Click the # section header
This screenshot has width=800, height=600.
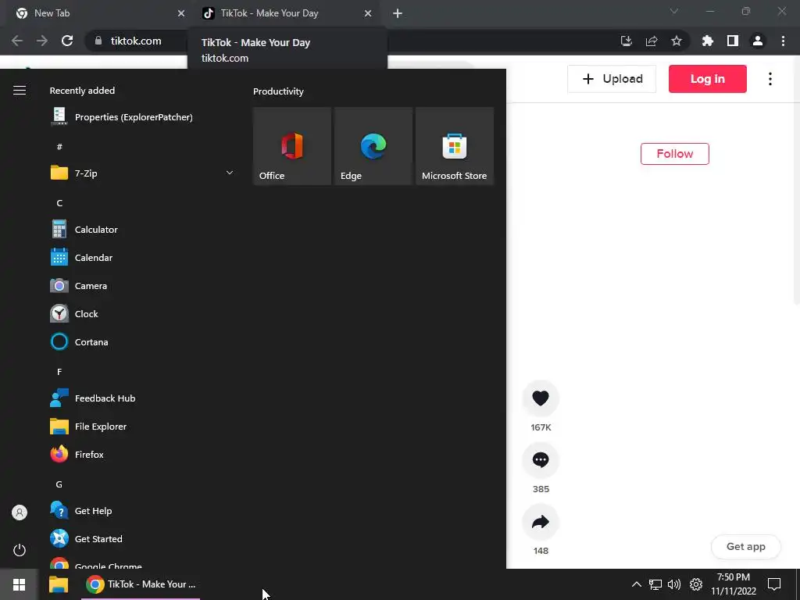pyautogui.click(x=59, y=147)
